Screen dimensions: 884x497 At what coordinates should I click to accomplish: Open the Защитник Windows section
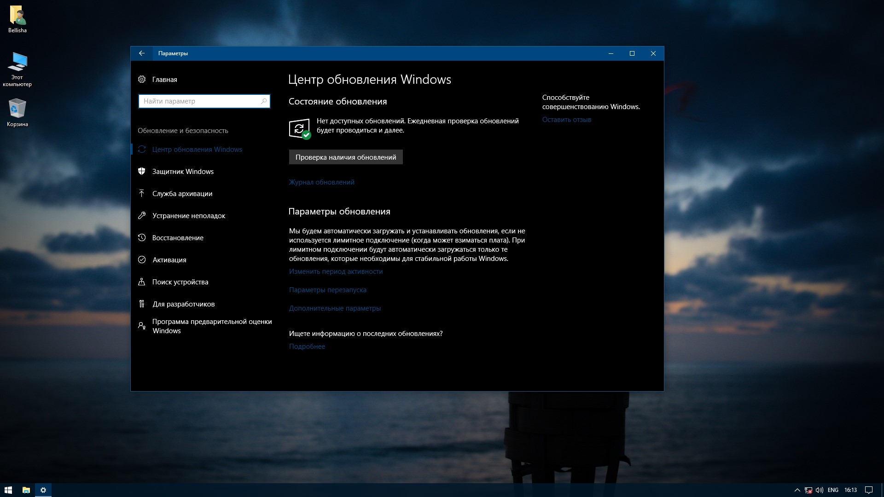pyautogui.click(x=183, y=172)
